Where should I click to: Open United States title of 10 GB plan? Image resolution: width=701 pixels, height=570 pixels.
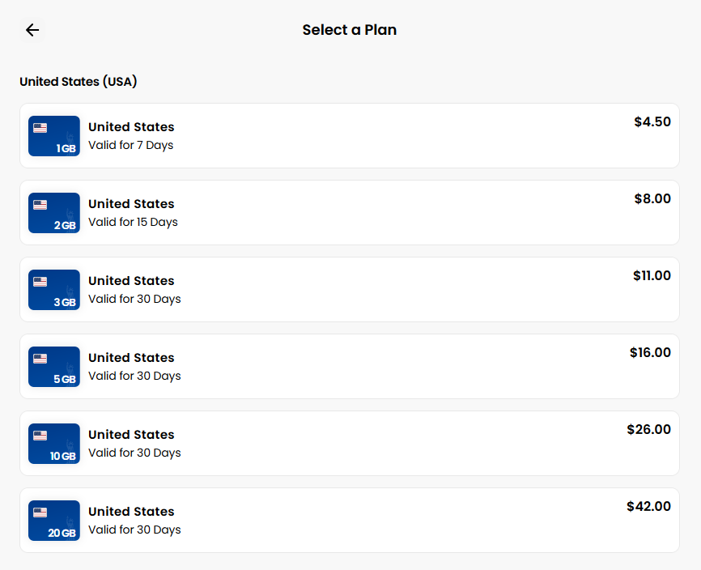point(131,435)
